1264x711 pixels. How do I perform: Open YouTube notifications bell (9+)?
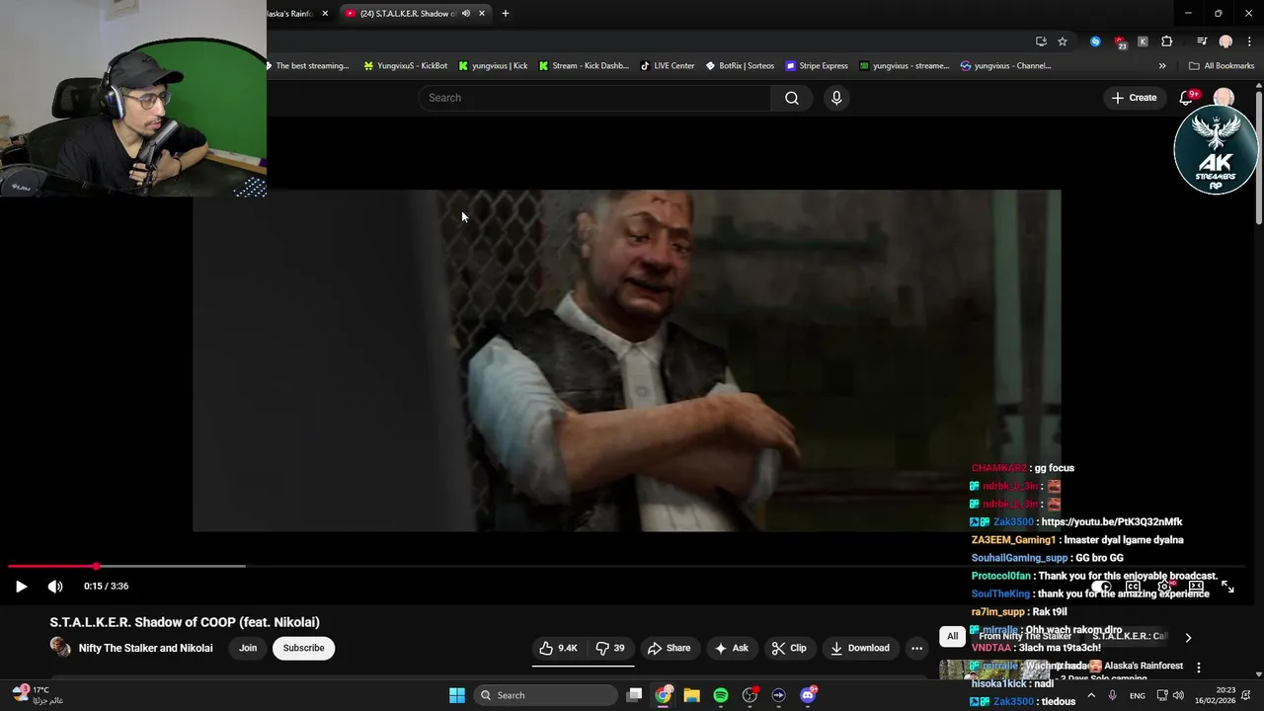click(x=1187, y=98)
